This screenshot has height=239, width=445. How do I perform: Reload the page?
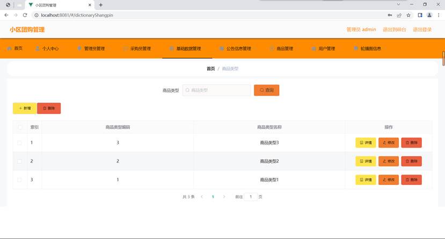coord(25,15)
